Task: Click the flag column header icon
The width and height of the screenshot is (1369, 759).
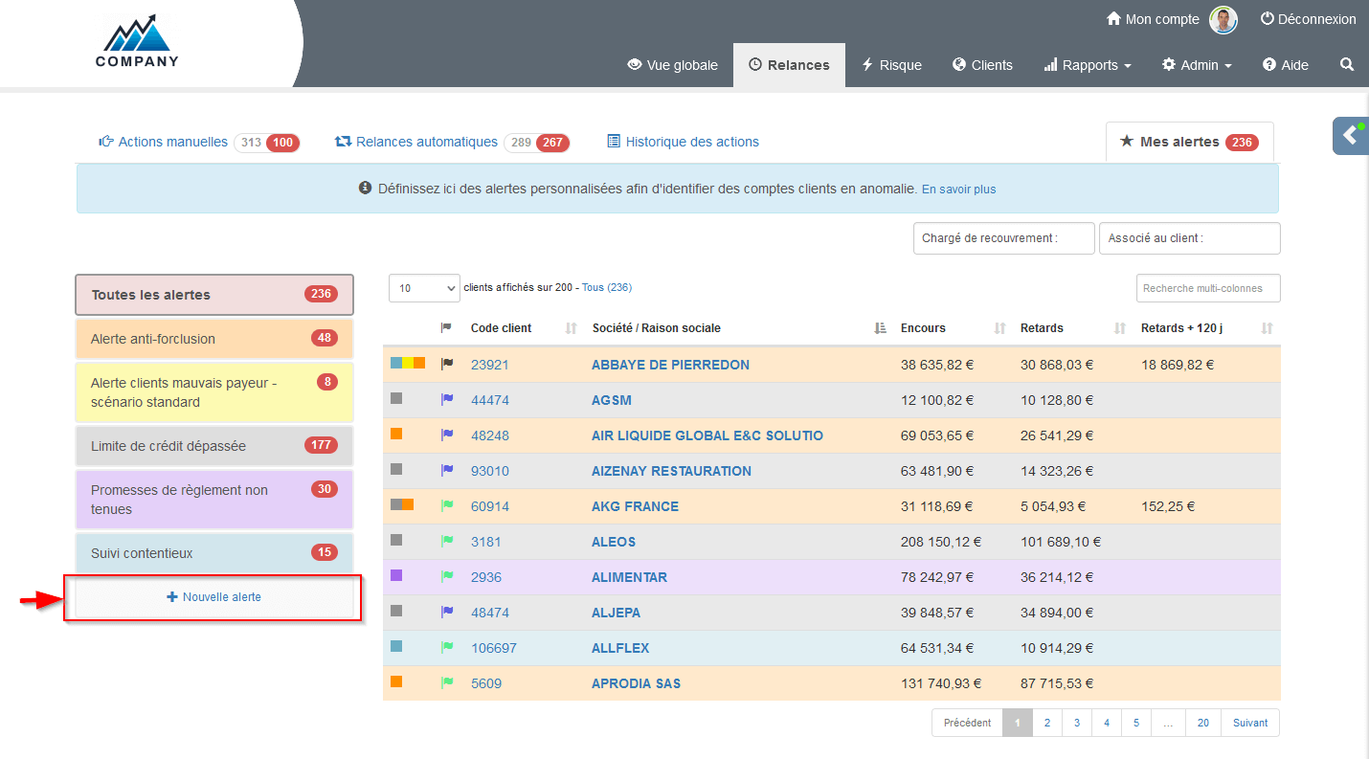Action: [446, 328]
